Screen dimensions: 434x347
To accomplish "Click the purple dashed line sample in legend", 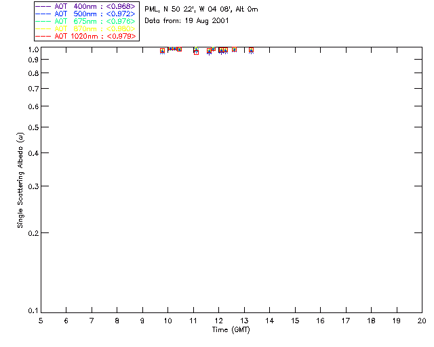I will click(x=43, y=6).
